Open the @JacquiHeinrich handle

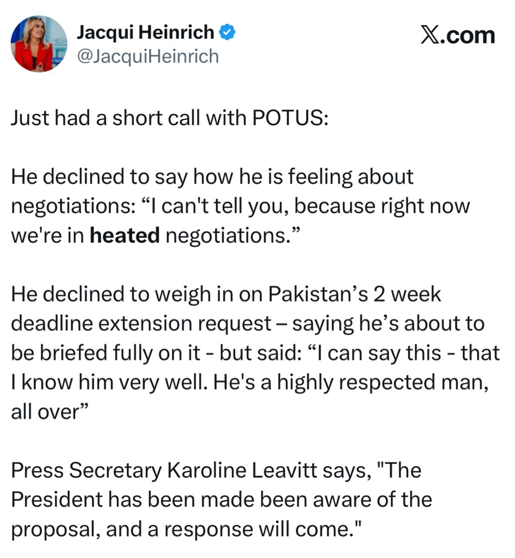148,56
